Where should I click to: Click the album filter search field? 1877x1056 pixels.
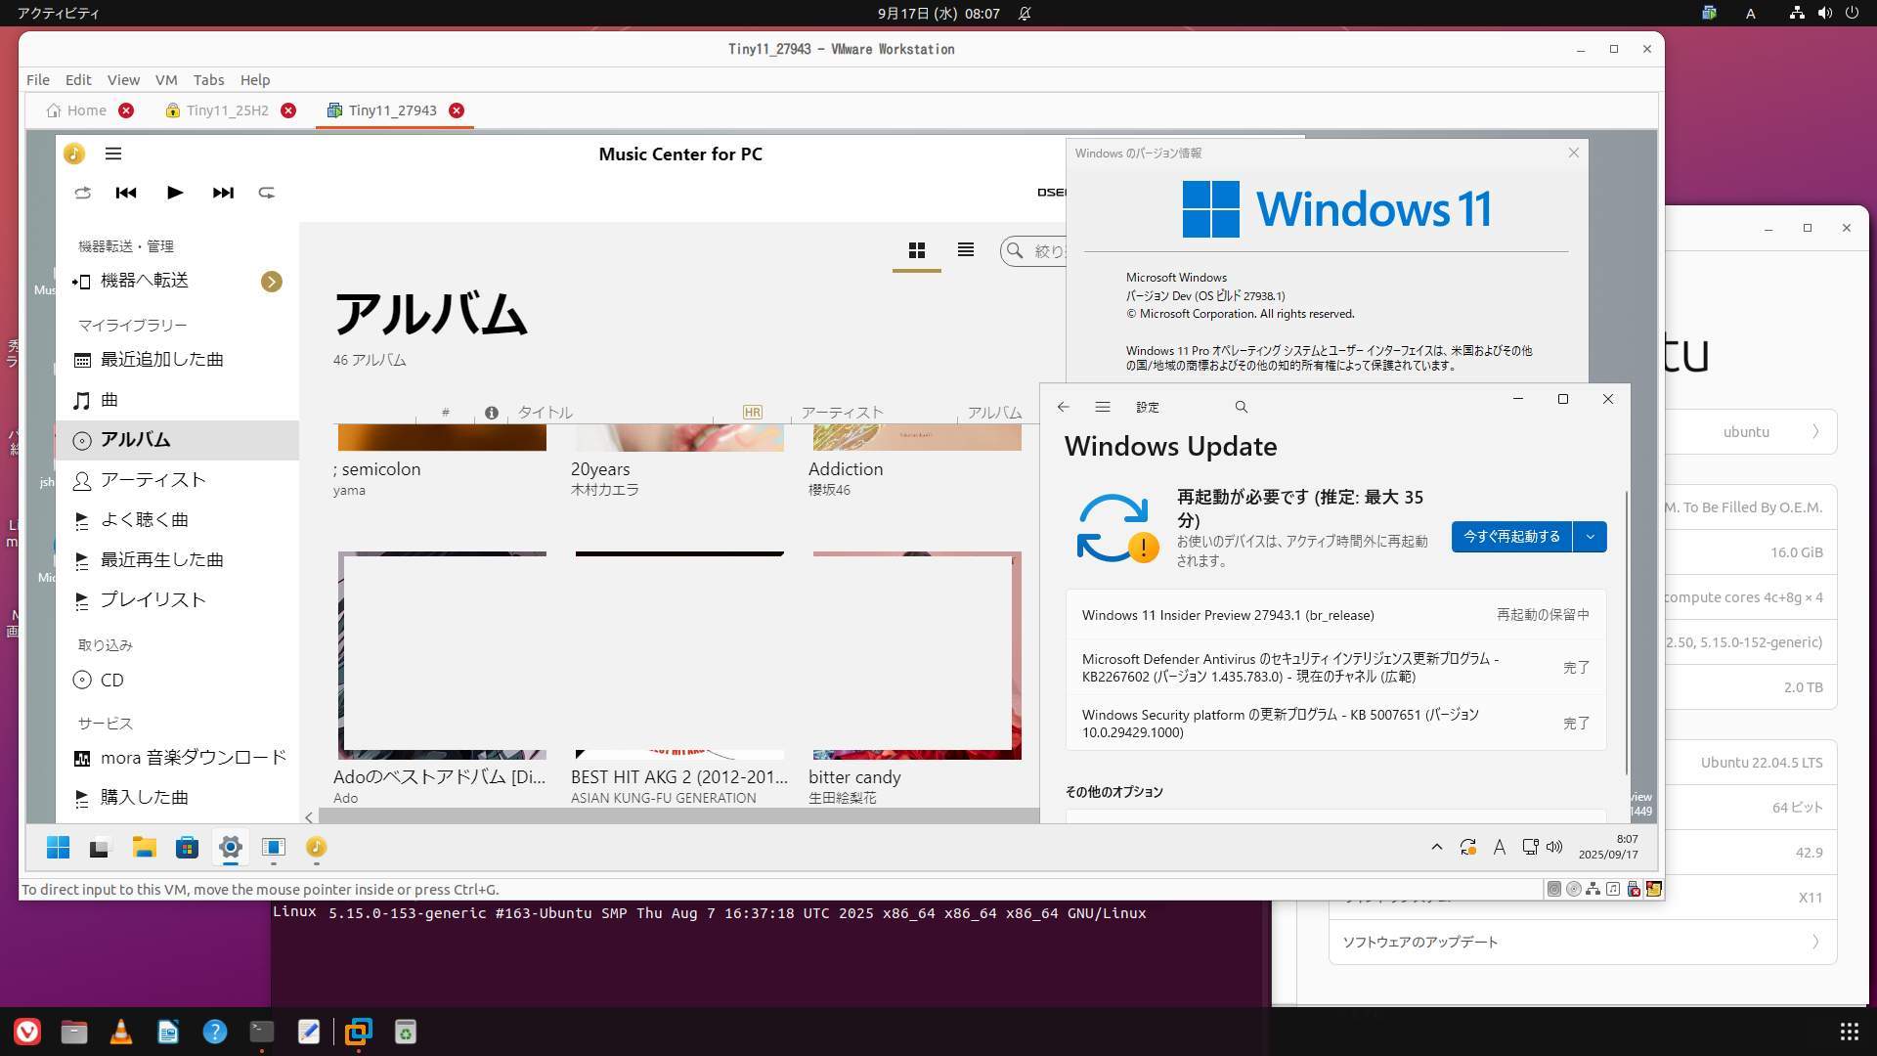pos(1046,251)
